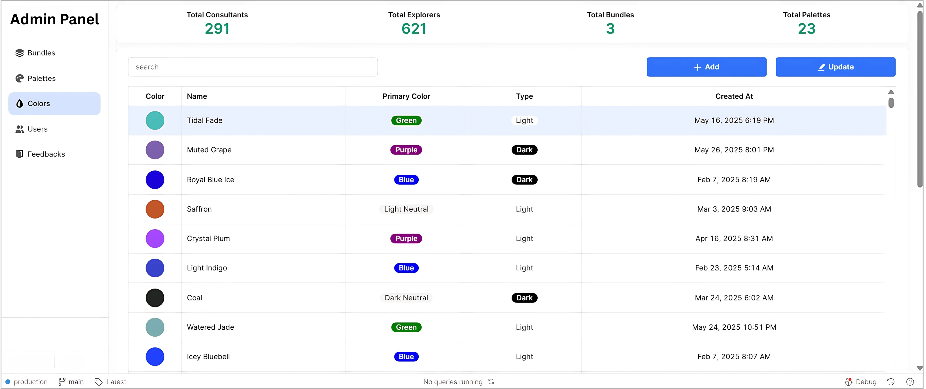Screen dimensions: 926x389
Task: Click the git branch main indicator
Action: [x=71, y=382]
